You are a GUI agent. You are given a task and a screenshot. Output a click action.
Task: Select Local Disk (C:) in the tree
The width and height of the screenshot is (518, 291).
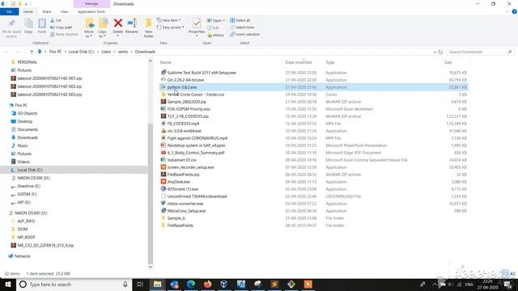click(30, 170)
